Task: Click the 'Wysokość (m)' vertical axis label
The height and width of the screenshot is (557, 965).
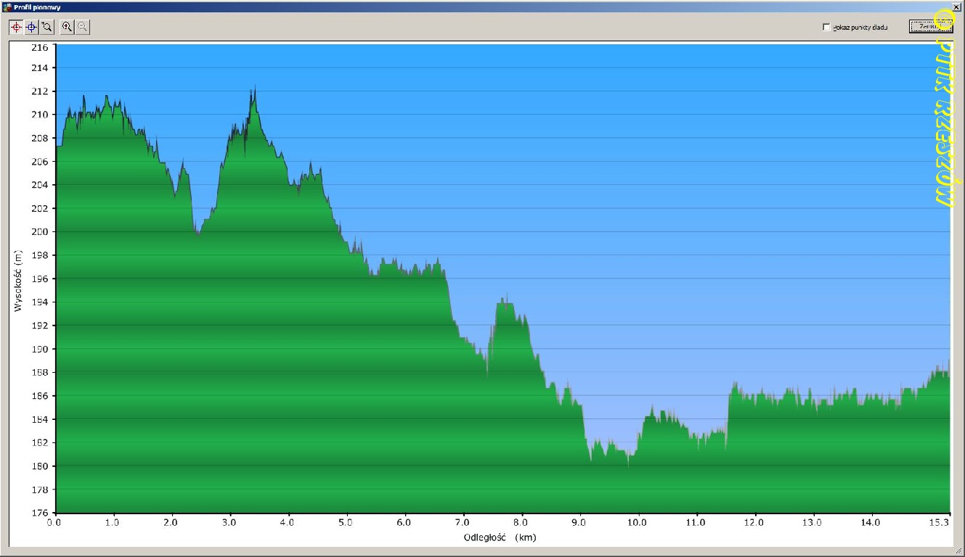Action: click(x=19, y=280)
